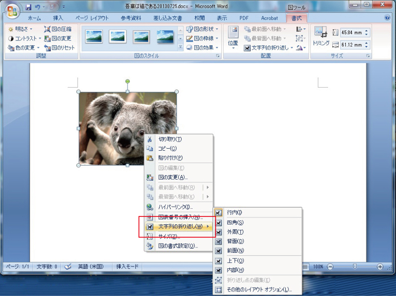Open the 位置 position dropdown
Image resolution: width=396 pixels, height=296 pixels.
point(233,38)
